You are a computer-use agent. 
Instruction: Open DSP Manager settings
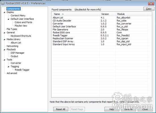pos(18,53)
